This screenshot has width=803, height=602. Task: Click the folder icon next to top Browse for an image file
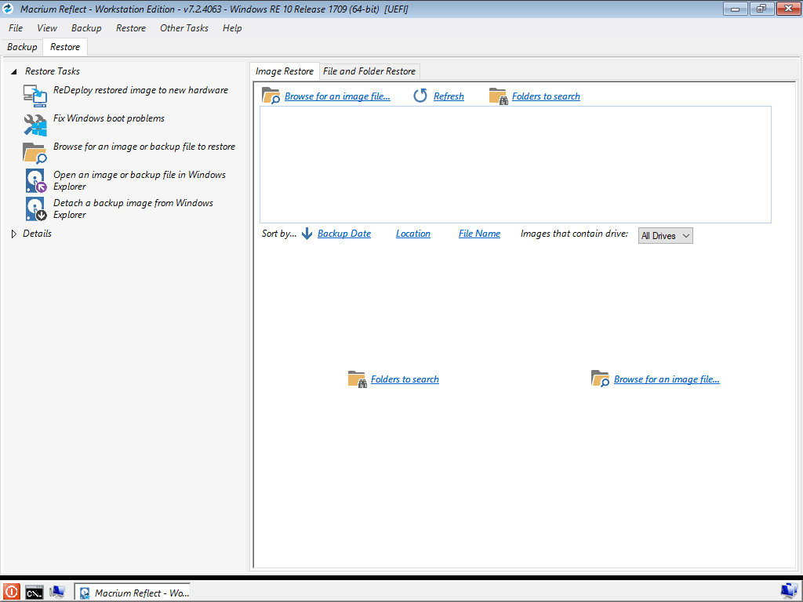[271, 96]
